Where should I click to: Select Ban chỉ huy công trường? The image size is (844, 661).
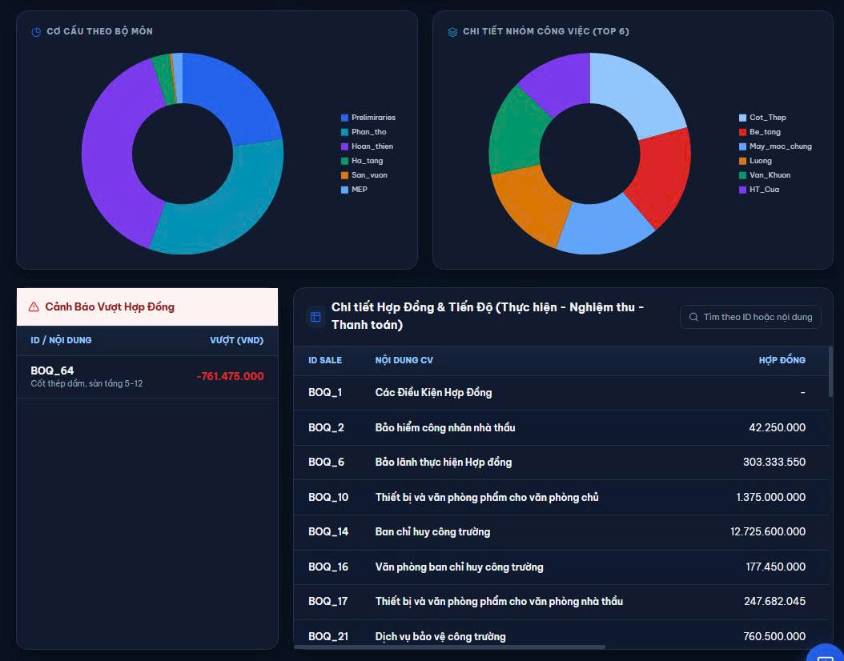(x=432, y=532)
